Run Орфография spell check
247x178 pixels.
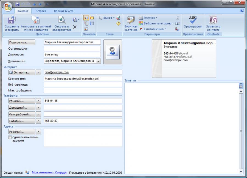(193, 24)
